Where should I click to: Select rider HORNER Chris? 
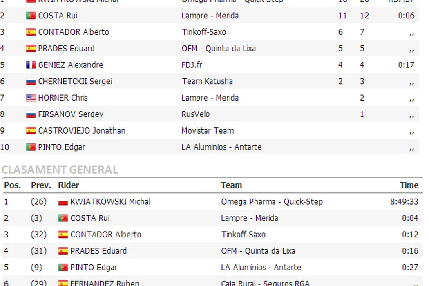(x=63, y=98)
